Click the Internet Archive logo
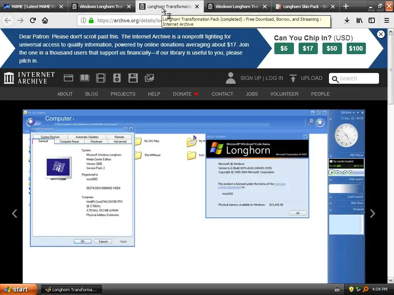 coord(29,78)
